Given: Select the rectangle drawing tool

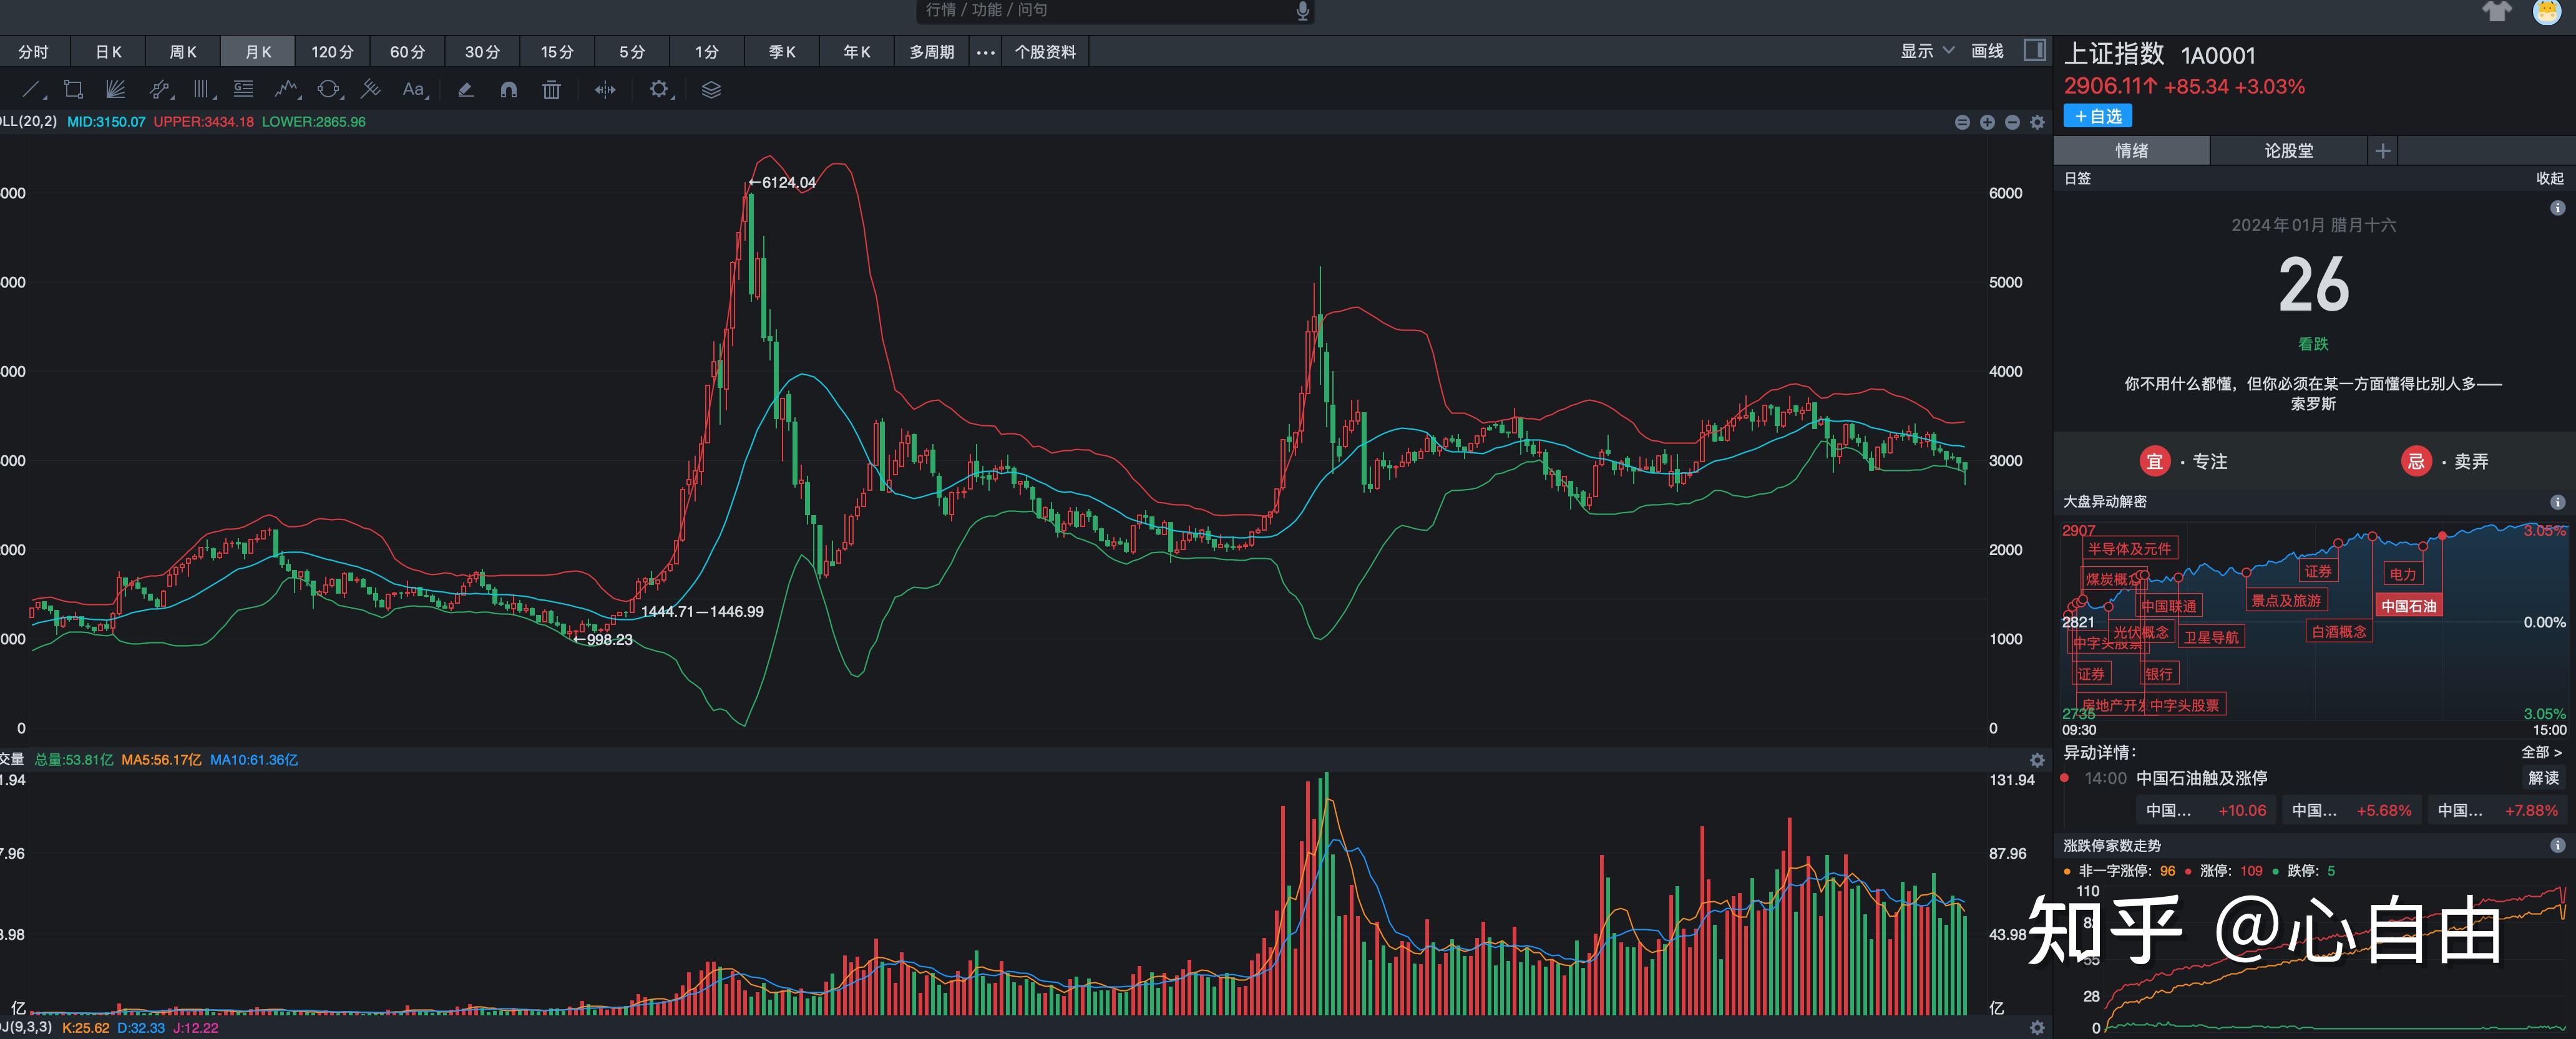Looking at the screenshot, I should tap(72, 89).
